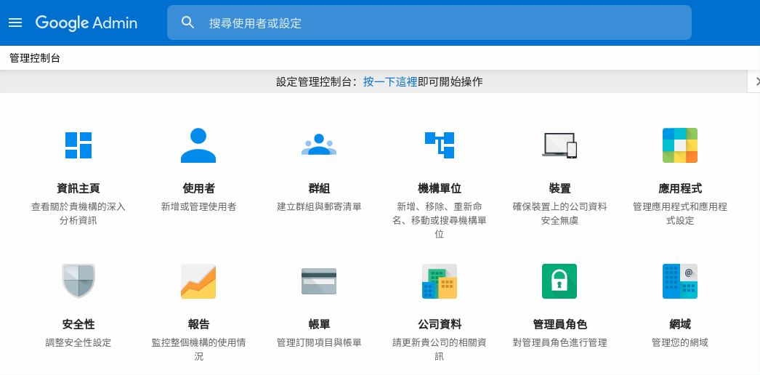760x375 pixels.
Task: Click the 帳單 title
Action: point(319,324)
